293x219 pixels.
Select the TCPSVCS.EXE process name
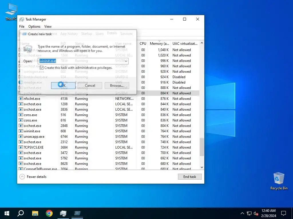34,147
